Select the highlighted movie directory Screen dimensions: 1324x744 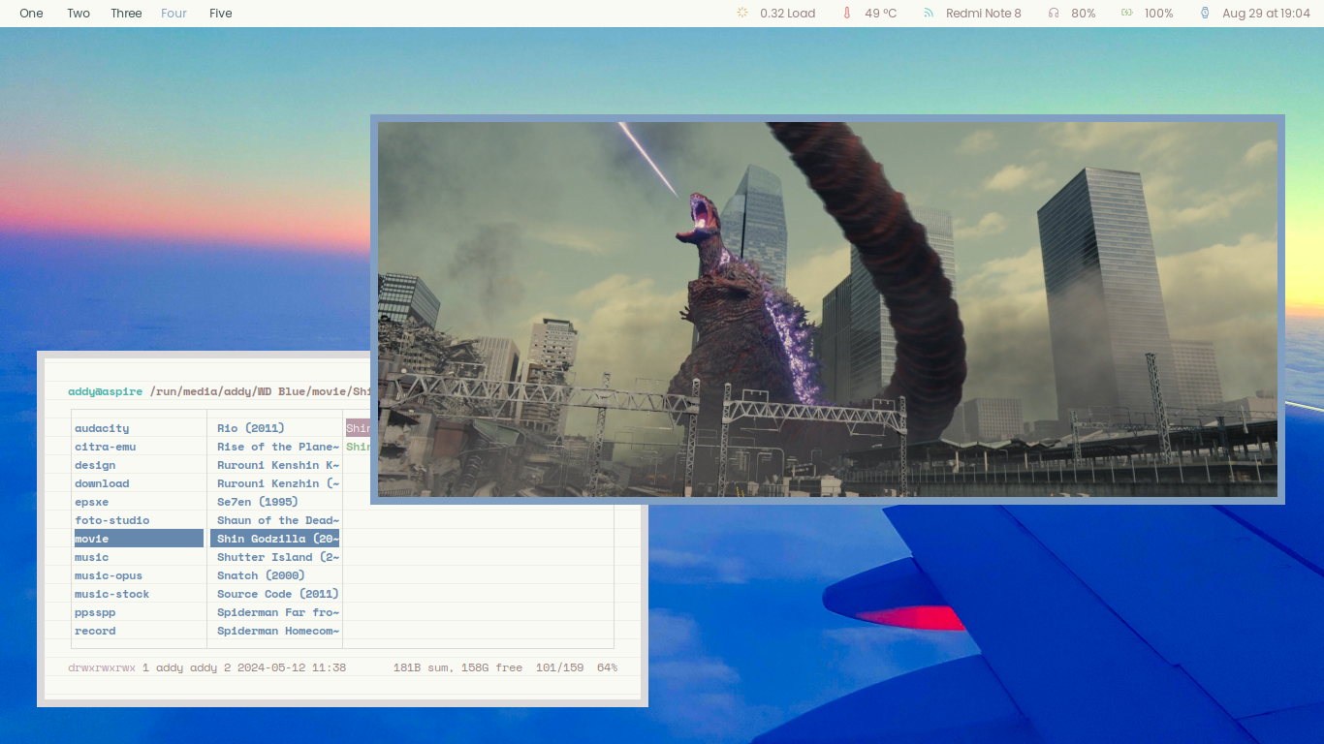139,539
